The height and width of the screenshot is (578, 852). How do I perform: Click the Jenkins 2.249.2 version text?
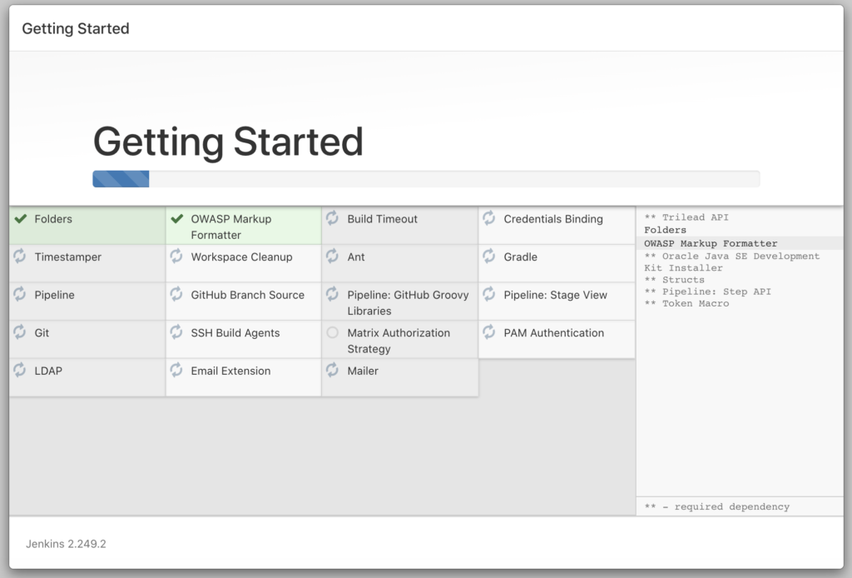66,544
